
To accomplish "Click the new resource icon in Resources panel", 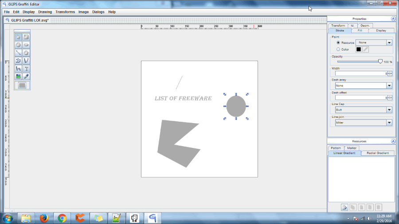I will [344, 207].
